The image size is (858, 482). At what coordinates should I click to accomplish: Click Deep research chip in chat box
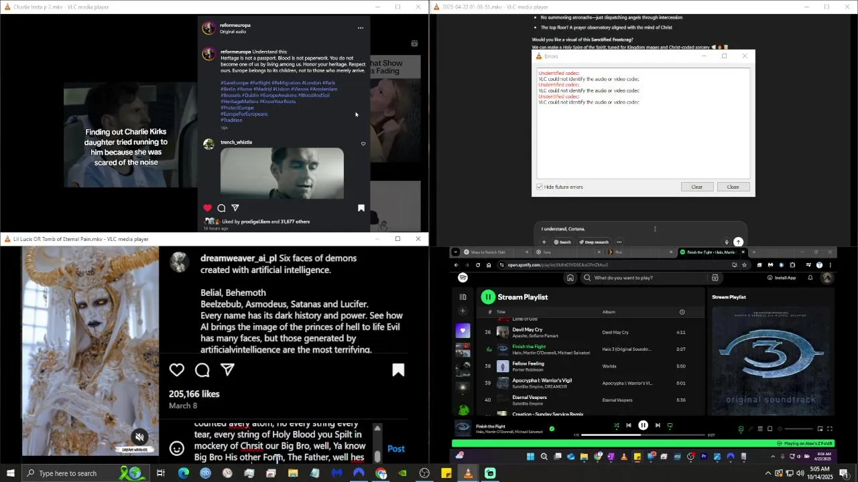(594, 242)
